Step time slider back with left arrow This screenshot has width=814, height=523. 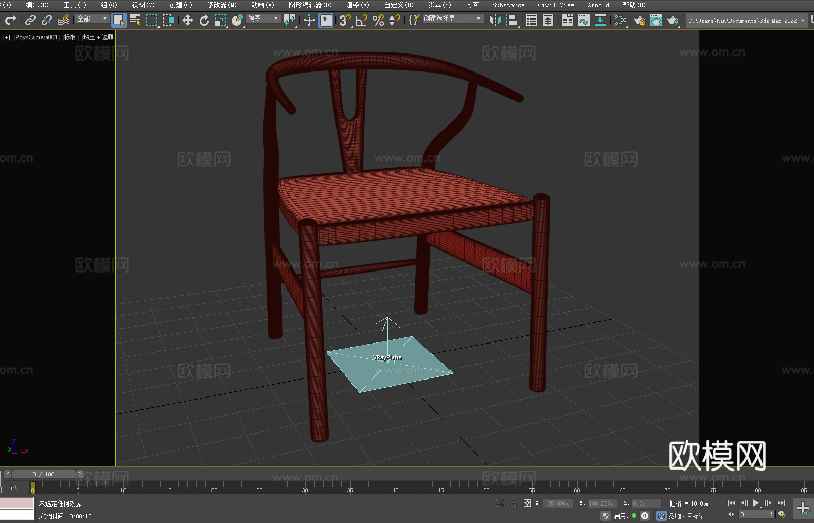pyautogui.click(x=8, y=474)
